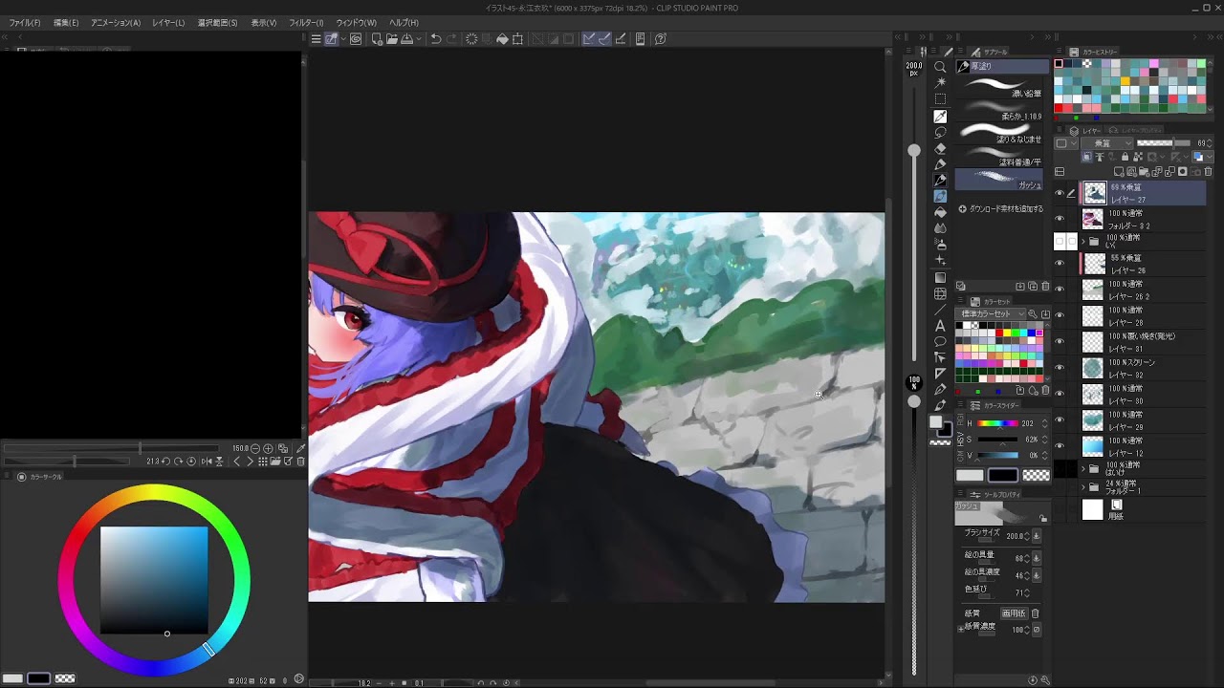This screenshot has width=1224, height=688.
Task: Click ダウンロード素材を追加する button
Action: click(x=1002, y=208)
